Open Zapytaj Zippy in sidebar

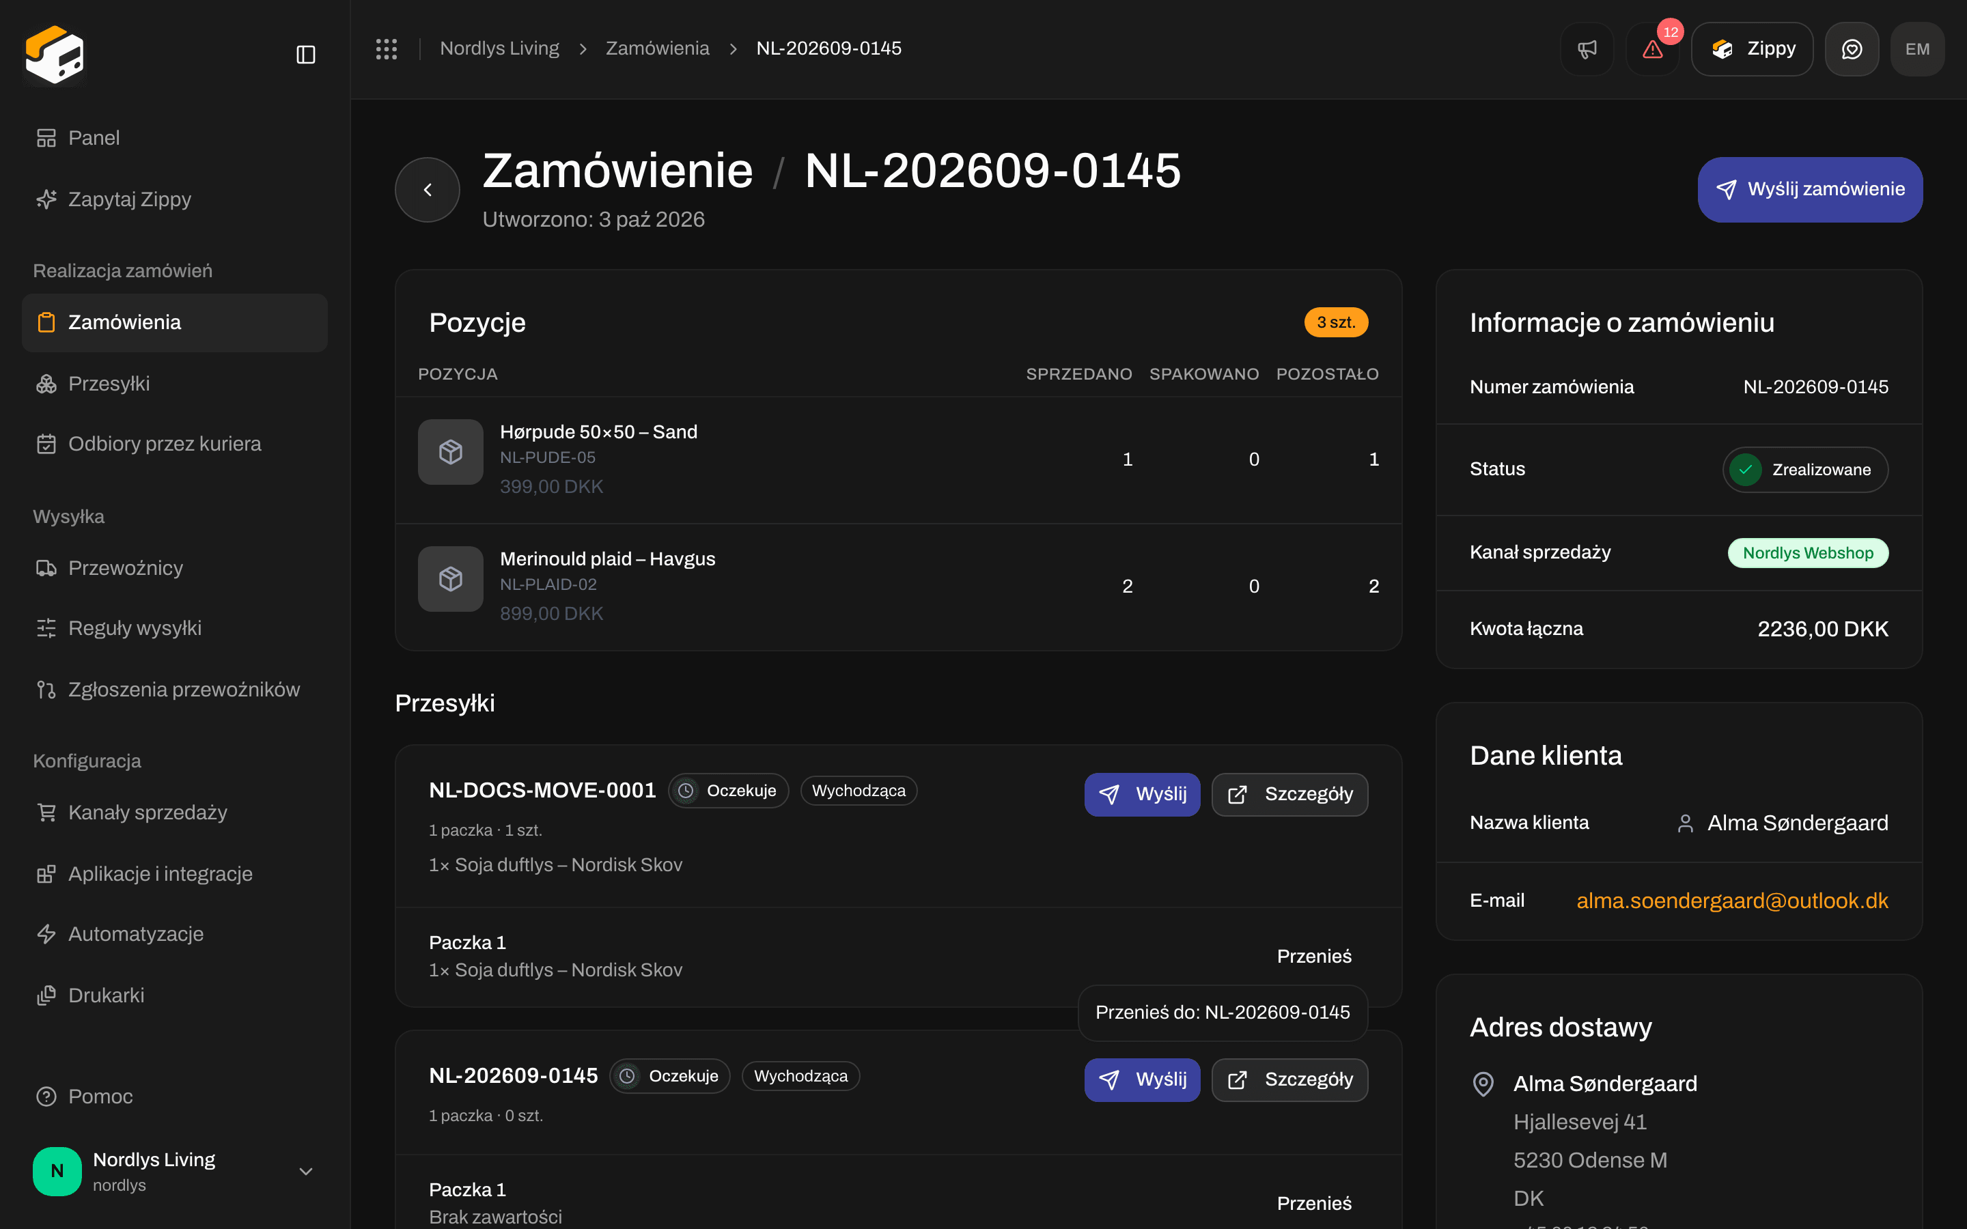(175, 199)
